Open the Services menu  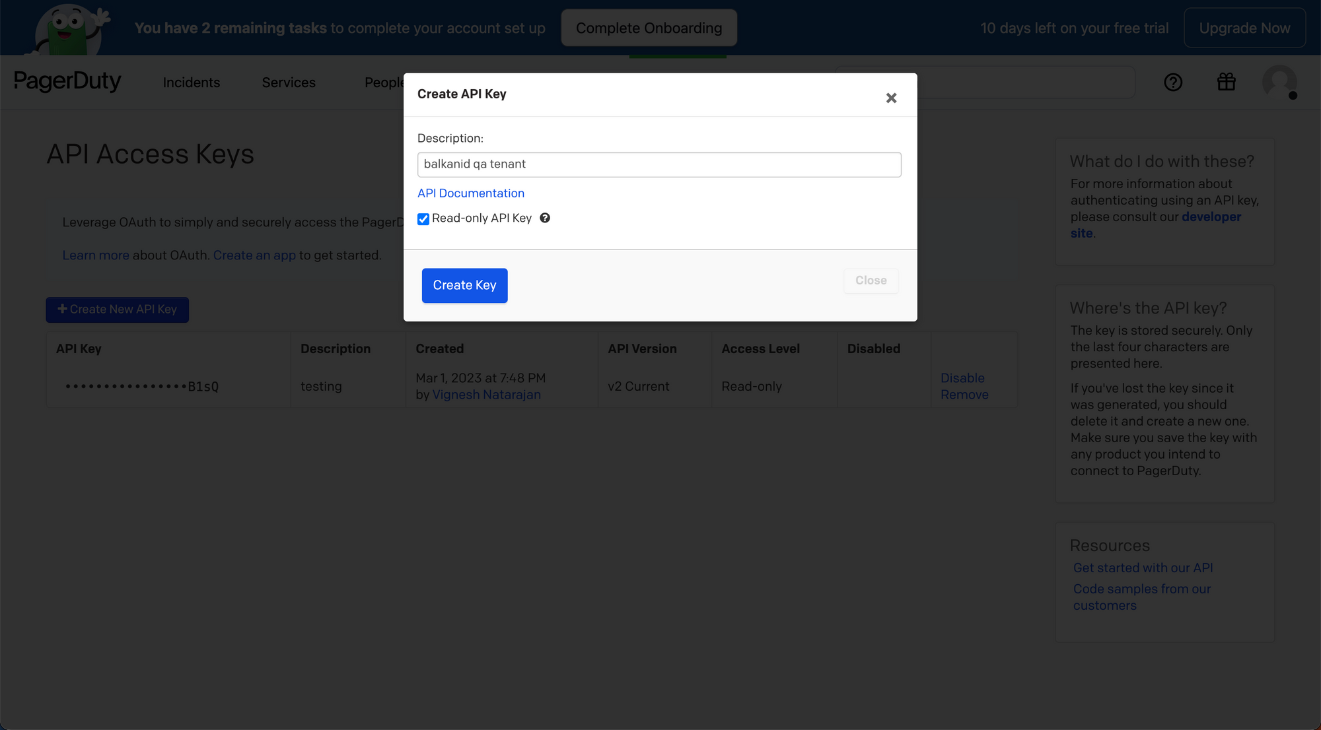(x=289, y=83)
